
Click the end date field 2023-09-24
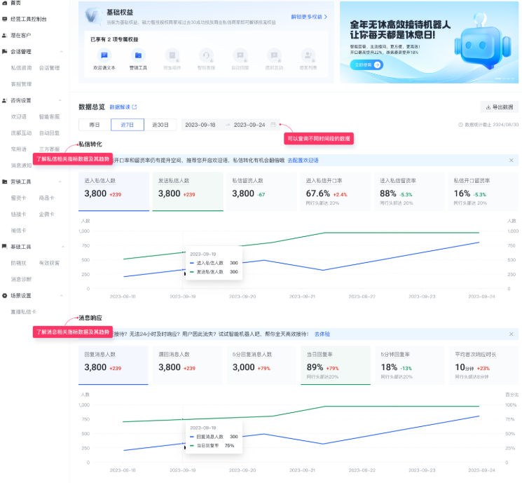point(249,125)
